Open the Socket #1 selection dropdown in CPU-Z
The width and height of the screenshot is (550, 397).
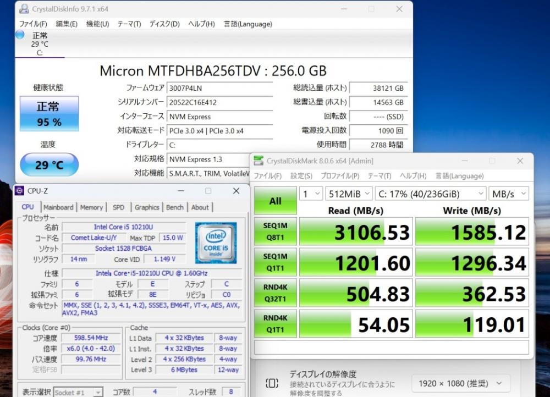click(78, 393)
